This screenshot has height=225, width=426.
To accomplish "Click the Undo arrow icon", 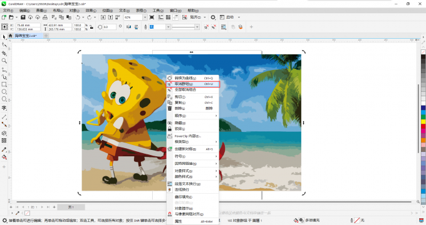I will (78, 17).
